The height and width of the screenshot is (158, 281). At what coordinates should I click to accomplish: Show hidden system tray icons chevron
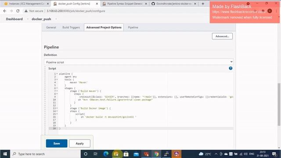(x=216, y=154)
